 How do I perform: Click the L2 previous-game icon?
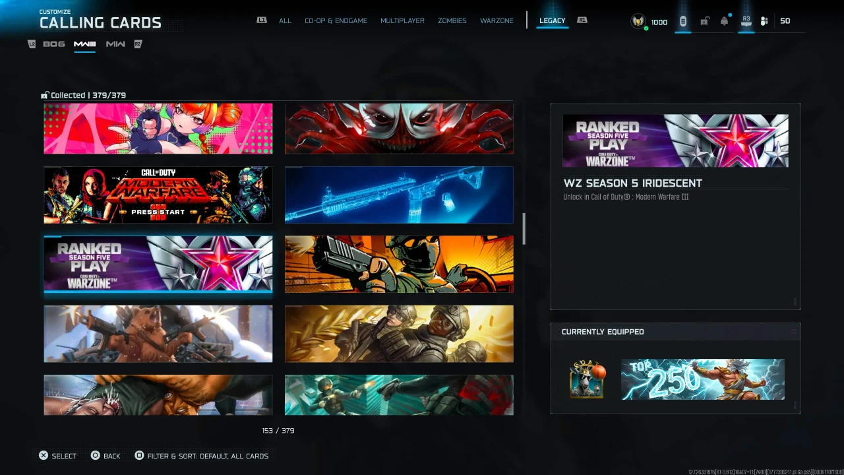32,44
